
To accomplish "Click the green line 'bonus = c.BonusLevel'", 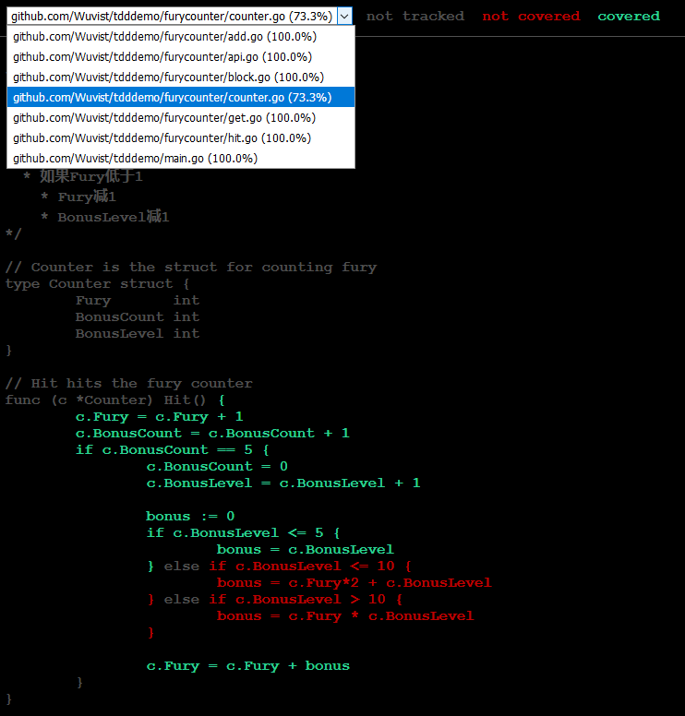I will tap(306, 550).
